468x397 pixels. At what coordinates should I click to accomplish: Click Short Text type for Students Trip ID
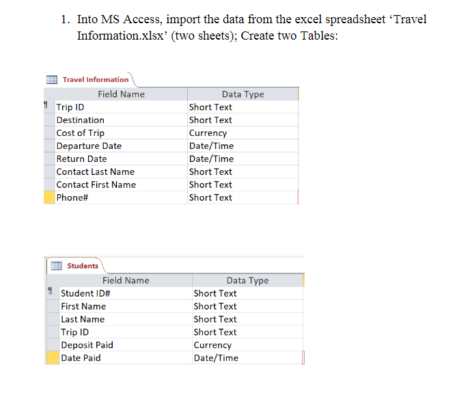pos(248,332)
